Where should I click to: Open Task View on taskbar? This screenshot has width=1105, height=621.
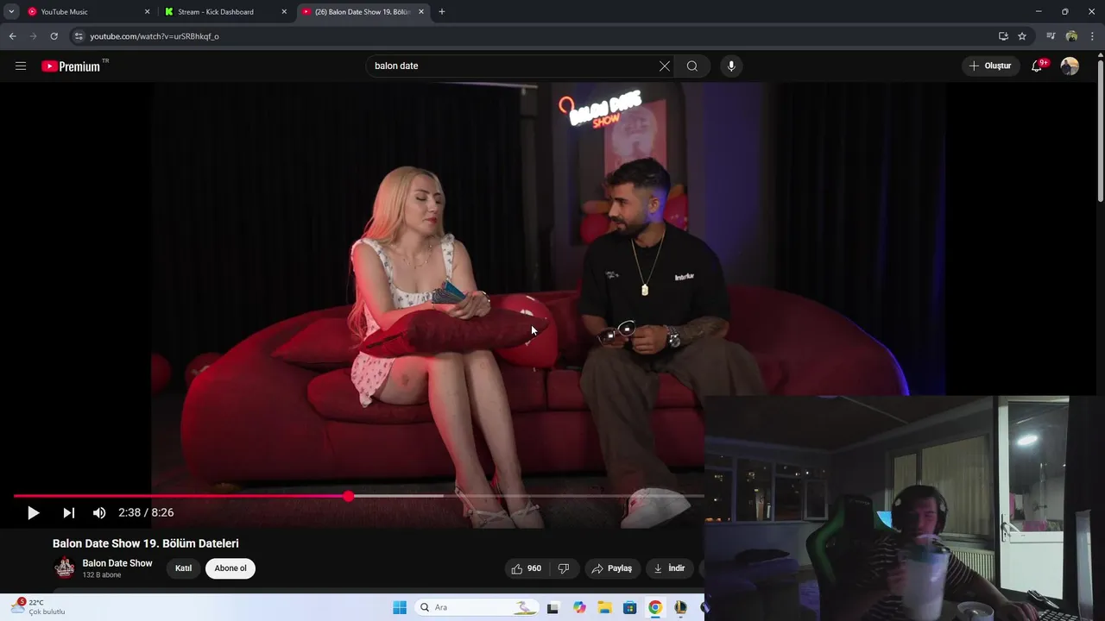(552, 607)
